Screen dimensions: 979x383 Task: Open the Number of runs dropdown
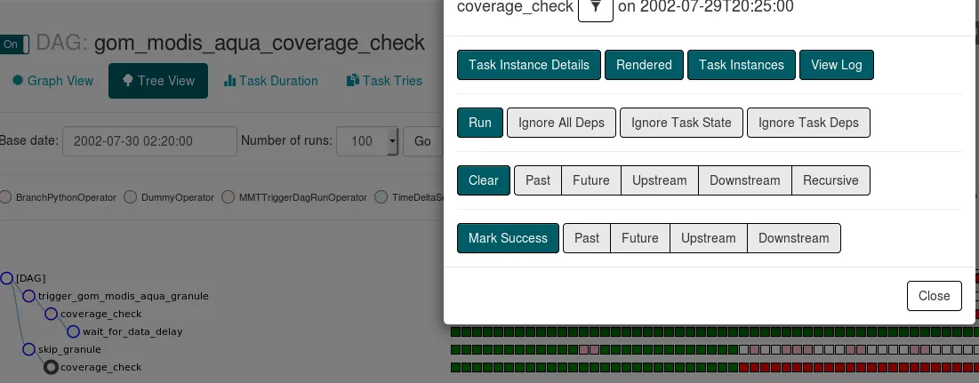368,141
